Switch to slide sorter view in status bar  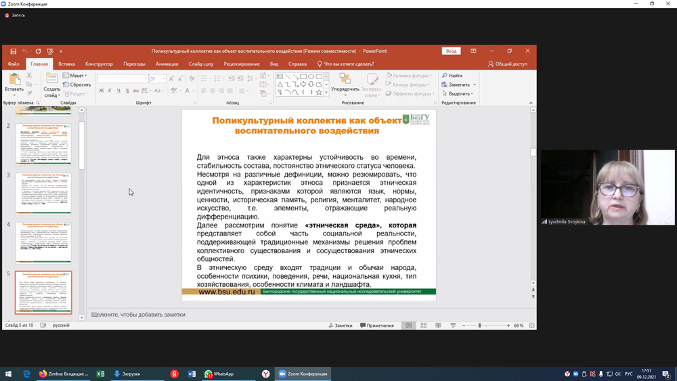coord(424,326)
